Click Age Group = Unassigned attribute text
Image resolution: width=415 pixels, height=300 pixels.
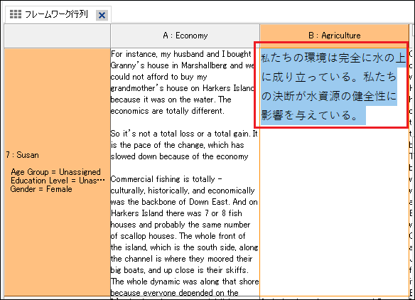pyautogui.click(x=55, y=172)
